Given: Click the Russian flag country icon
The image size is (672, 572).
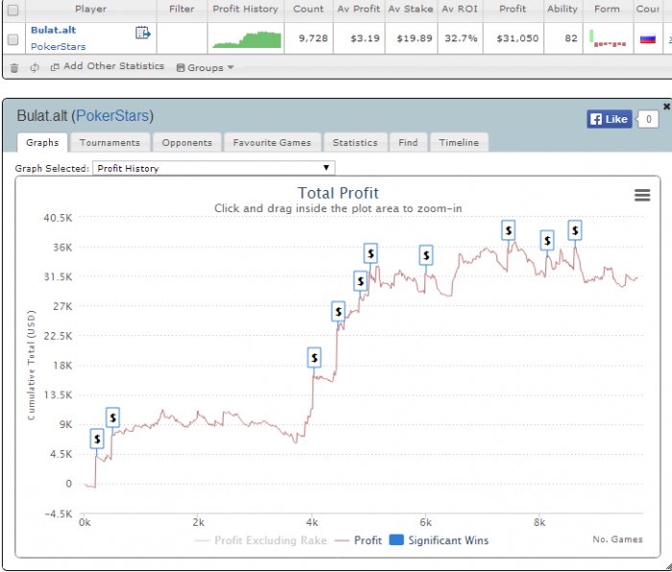Looking at the screenshot, I should tap(648, 39).
